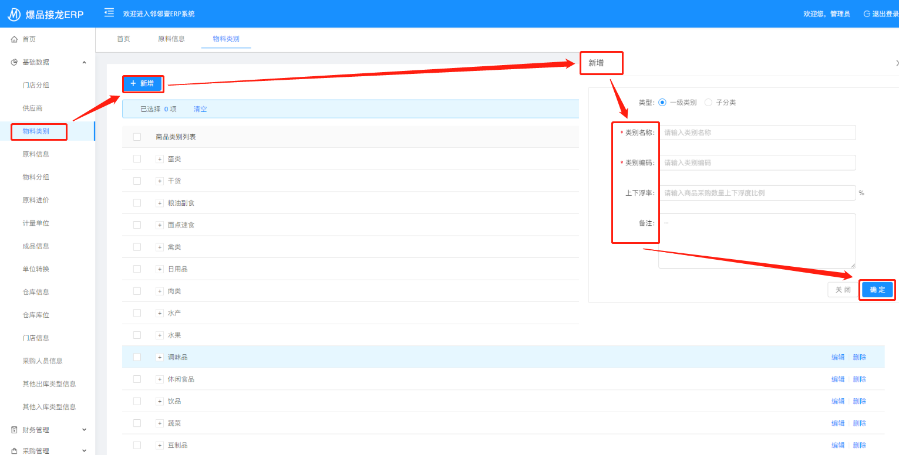Viewport: 899px width, 455px height.
Task: Expand the 面点速食 category row
Action: coord(159,225)
